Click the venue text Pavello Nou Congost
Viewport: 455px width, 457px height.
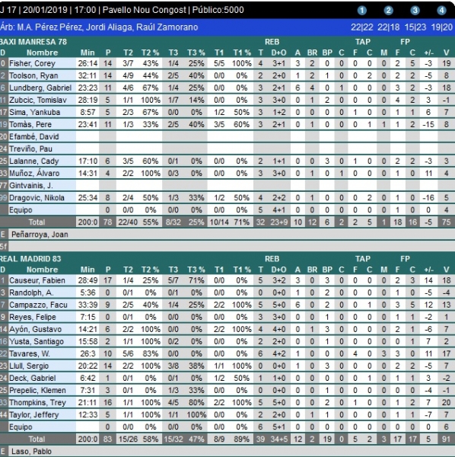pos(144,10)
